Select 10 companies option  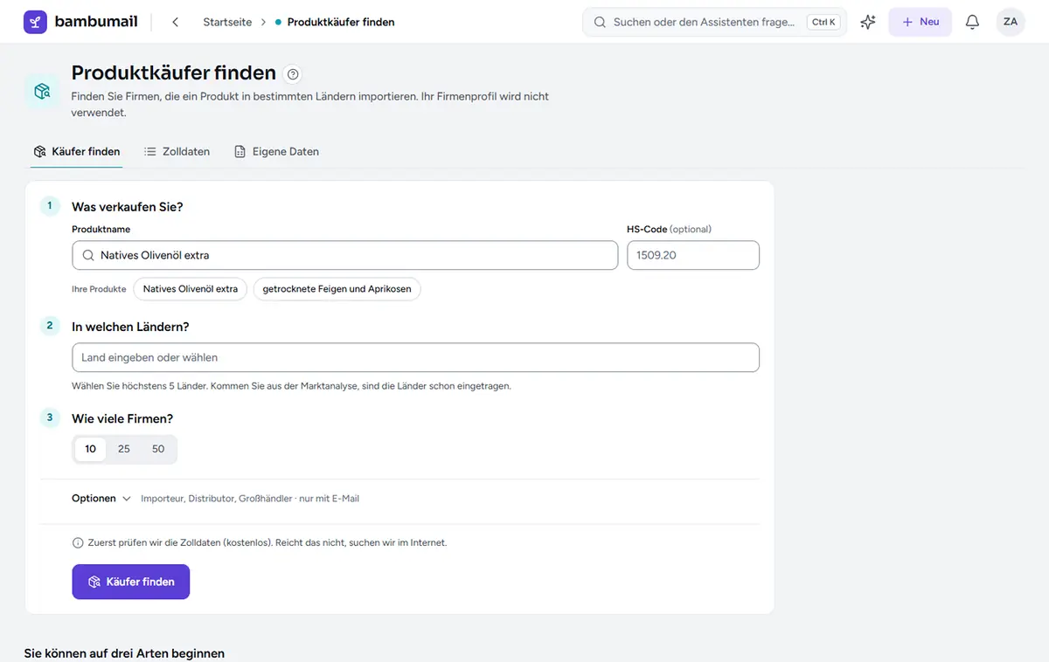[x=91, y=449]
